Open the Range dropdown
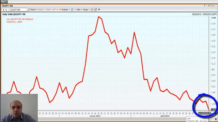The height and width of the screenshot is (122, 218). 86,9
